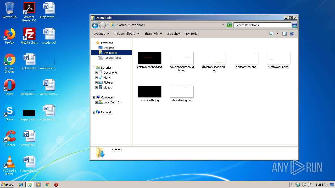335x188 pixels.
Task: Select the movinglibra document on desktop
Action: [29, 138]
